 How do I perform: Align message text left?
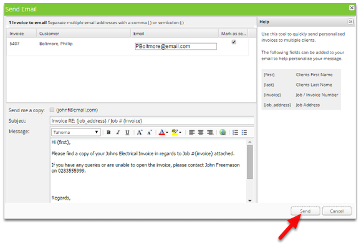pos(191,132)
